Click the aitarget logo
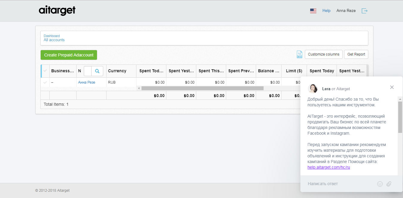 tap(57, 10)
